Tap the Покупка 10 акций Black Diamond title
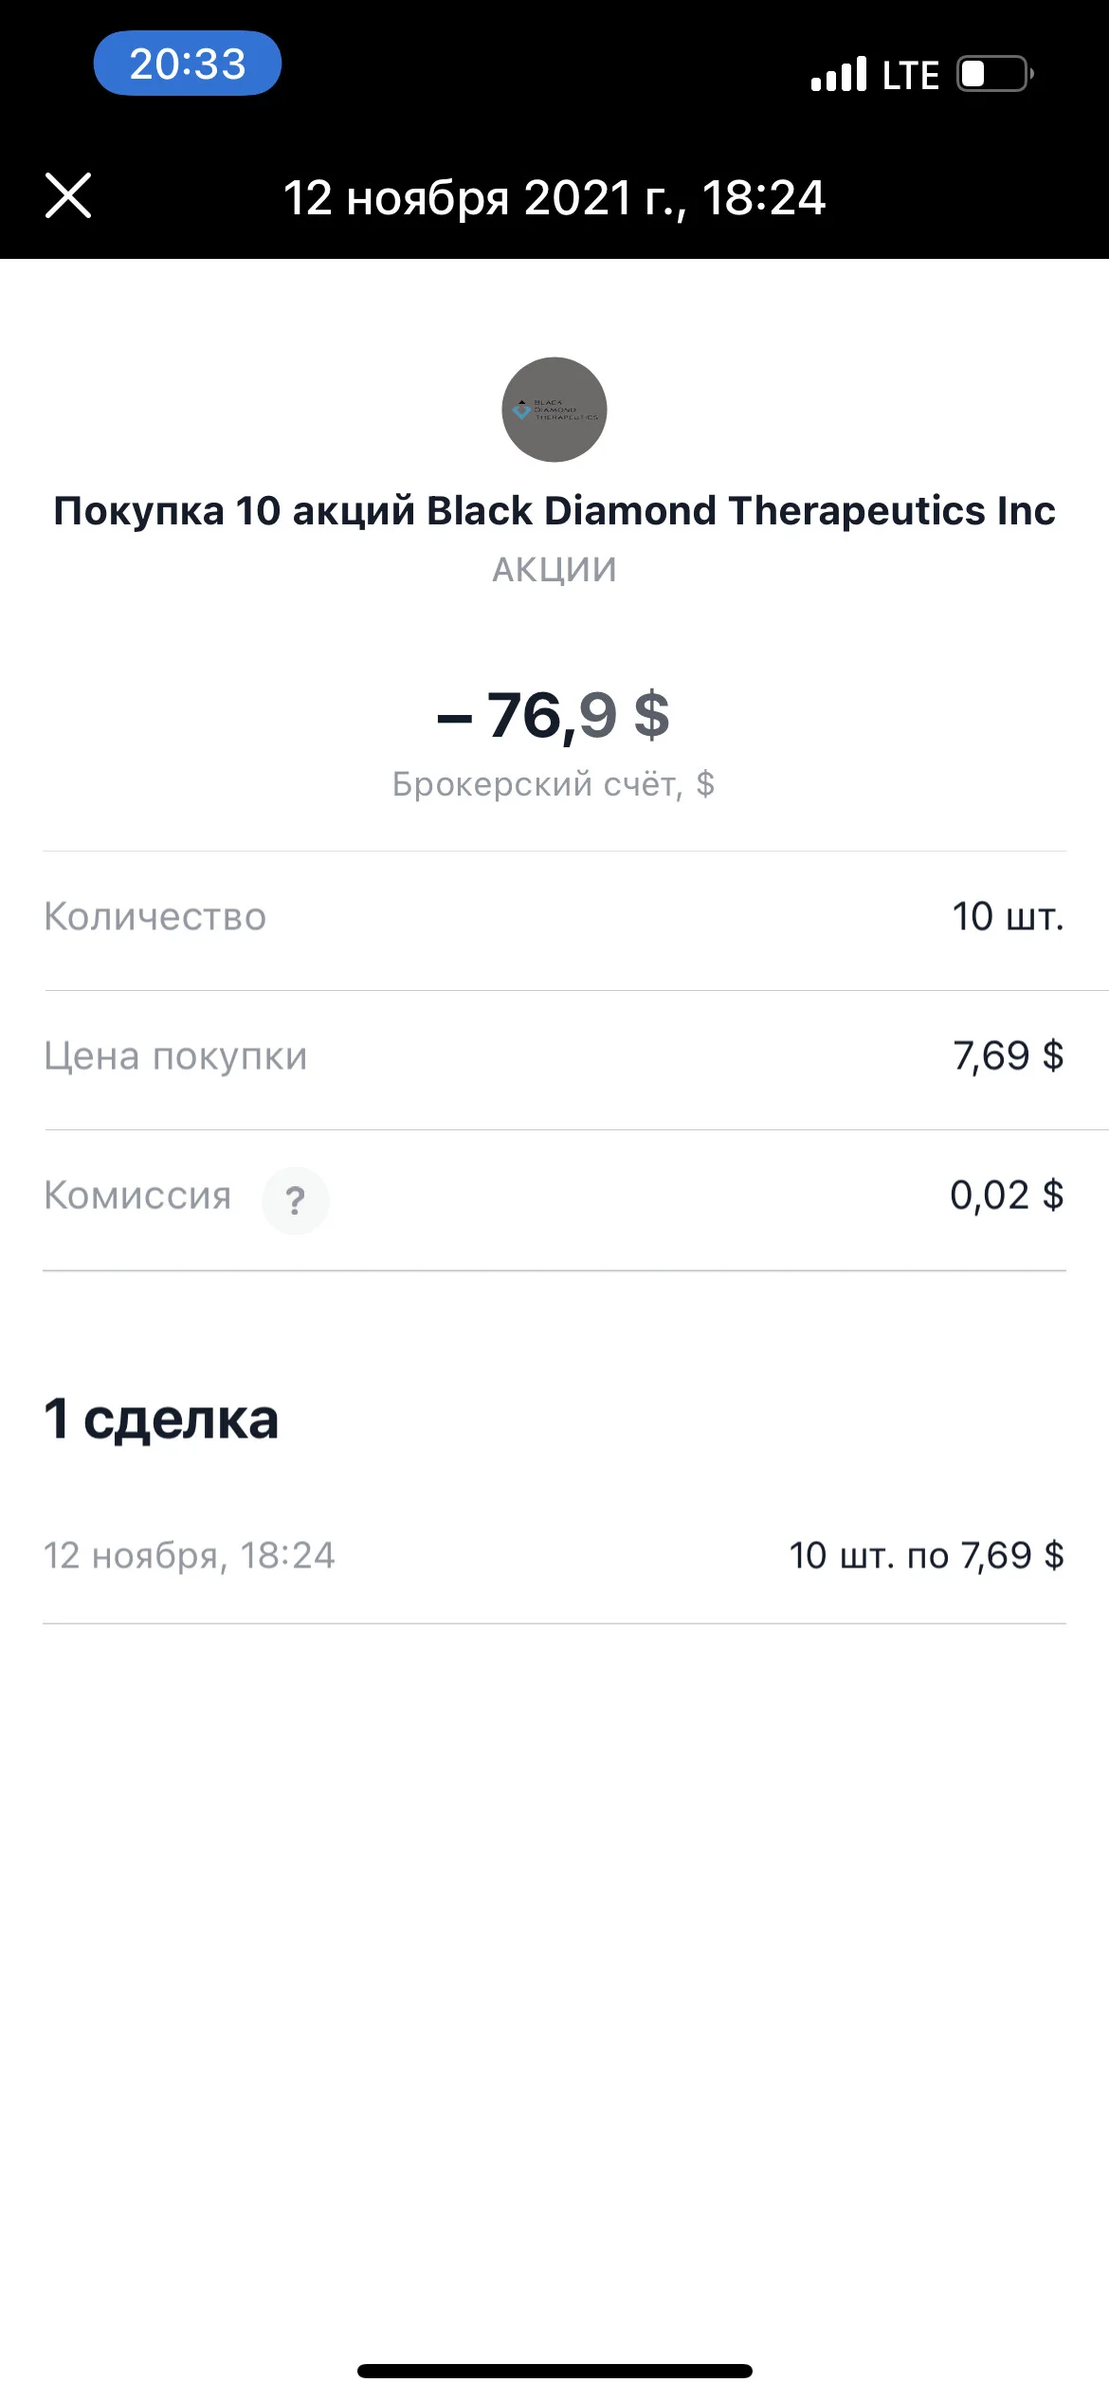1109x2401 pixels. click(554, 510)
